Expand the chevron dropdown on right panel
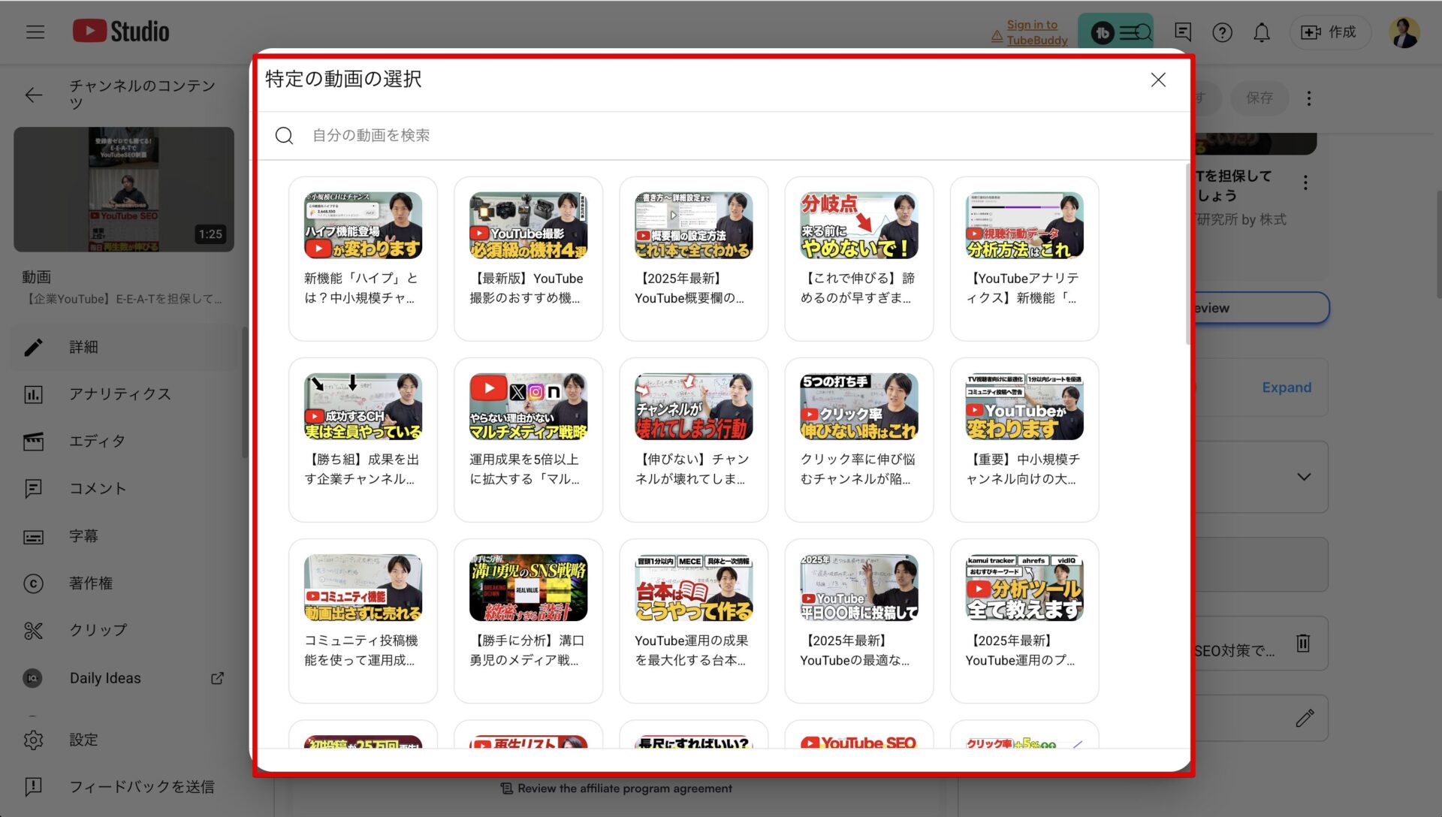The height and width of the screenshot is (817, 1442). pyautogui.click(x=1304, y=477)
